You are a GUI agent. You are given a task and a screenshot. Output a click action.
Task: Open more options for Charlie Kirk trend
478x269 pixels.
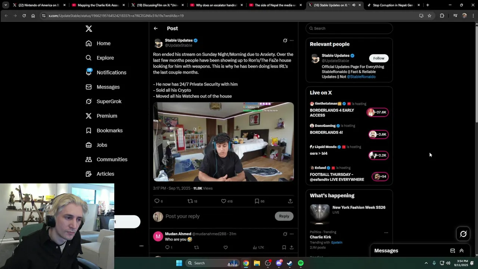tap(386, 232)
